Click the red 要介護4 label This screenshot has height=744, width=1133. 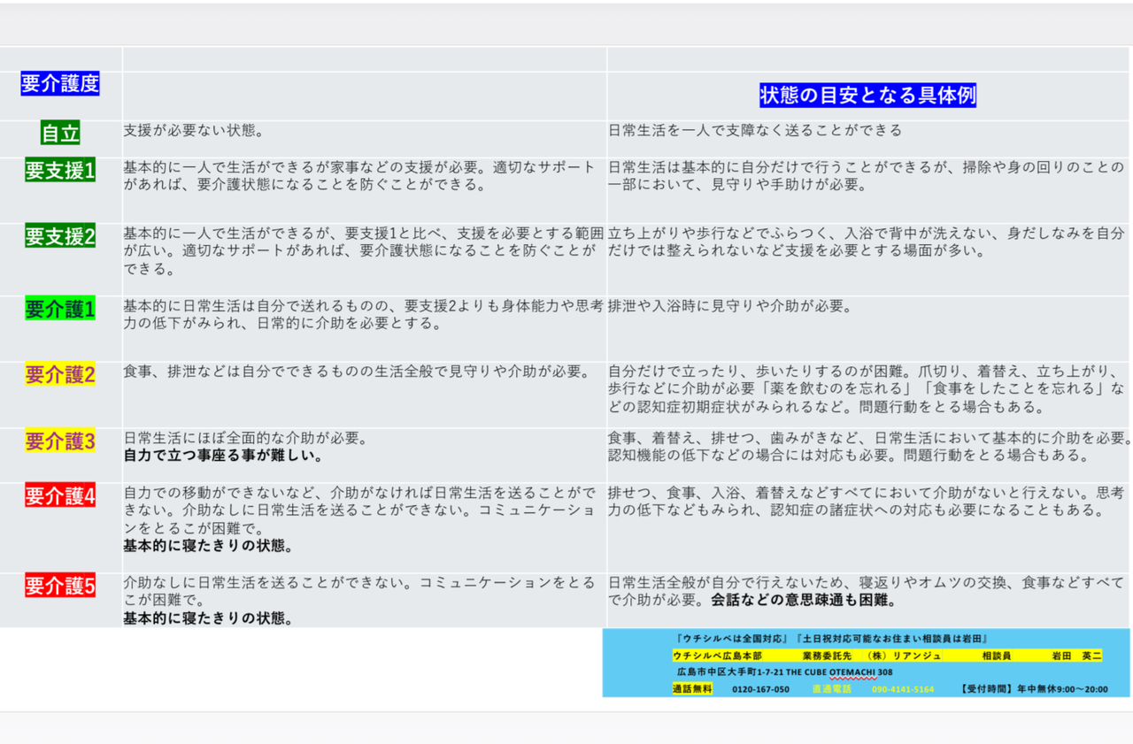pos(60,495)
